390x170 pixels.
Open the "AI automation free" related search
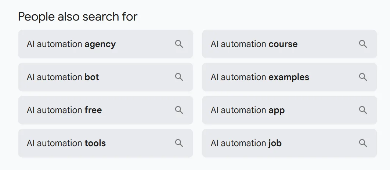[64, 111]
